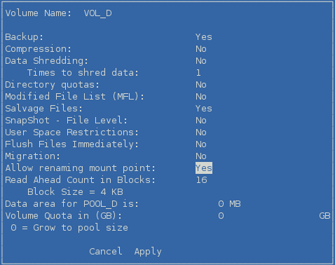Toggle the Salvage Files value
The width and height of the screenshot is (335, 265).
tap(204, 109)
